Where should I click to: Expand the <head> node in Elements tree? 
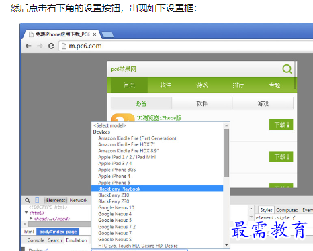click(31, 218)
